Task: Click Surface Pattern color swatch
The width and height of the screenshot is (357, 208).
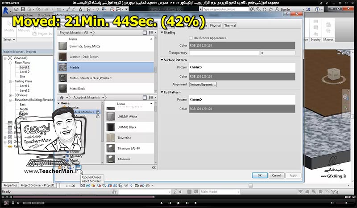Action: click(x=242, y=77)
